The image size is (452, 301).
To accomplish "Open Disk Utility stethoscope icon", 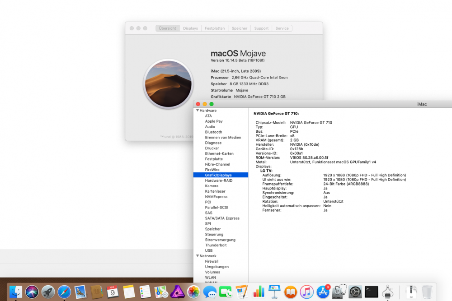I will (x=339, y=292).
